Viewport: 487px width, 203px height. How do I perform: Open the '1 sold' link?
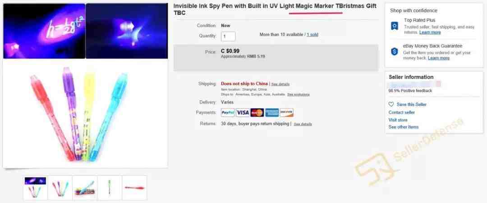[x=312, y=34]
